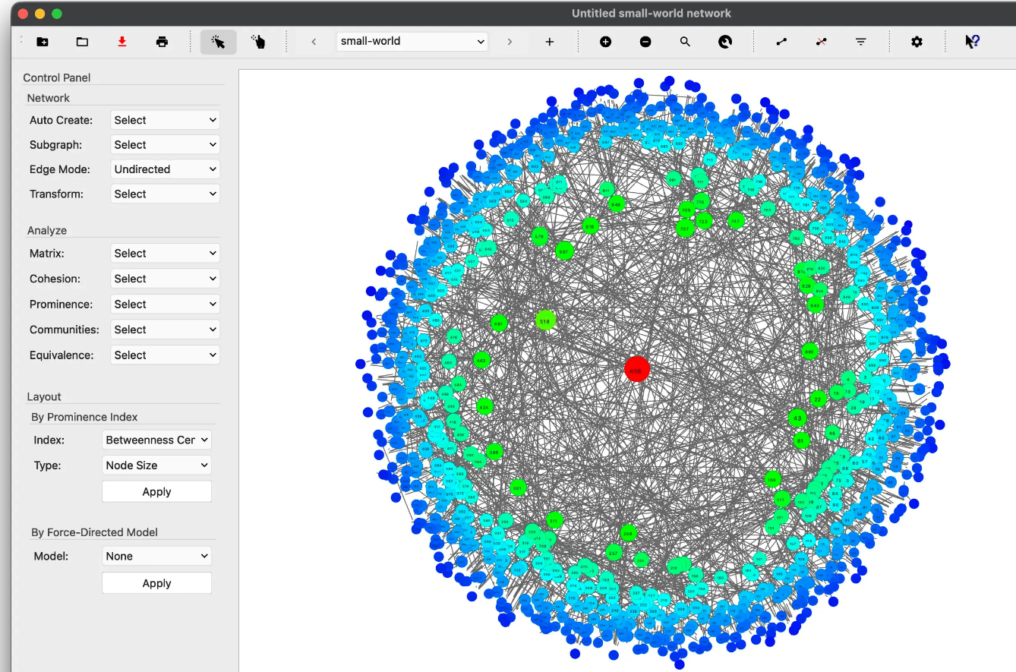Open the small-world network selector

pos(412,42)
